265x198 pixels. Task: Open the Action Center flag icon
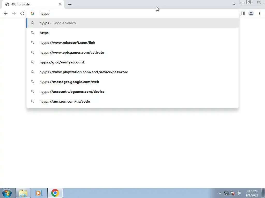tap(233, 193)
